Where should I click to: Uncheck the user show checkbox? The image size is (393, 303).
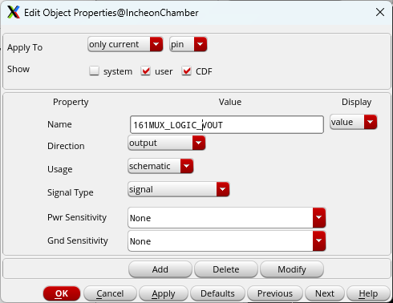click(146, 71)
